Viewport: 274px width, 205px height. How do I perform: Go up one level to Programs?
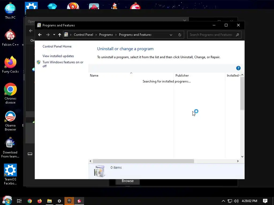click(x=60, y=35)
